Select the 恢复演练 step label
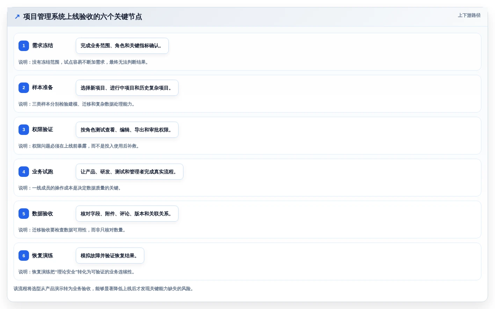 click(43, 256)
